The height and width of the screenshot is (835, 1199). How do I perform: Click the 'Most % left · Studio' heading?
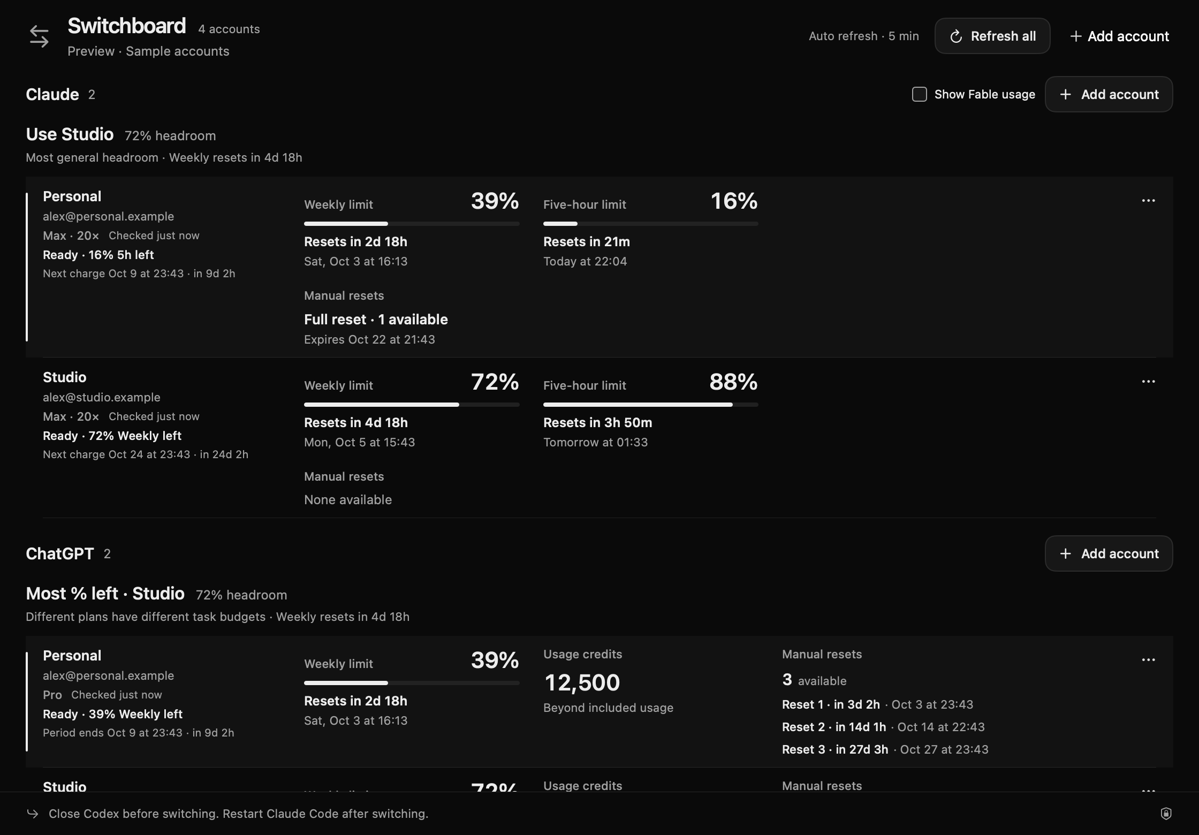[x=105, y=593]
